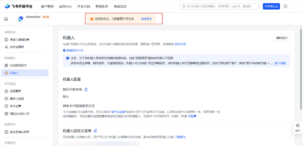
Task: Click the 查看能力介绍 link
Action: [75, 50]
